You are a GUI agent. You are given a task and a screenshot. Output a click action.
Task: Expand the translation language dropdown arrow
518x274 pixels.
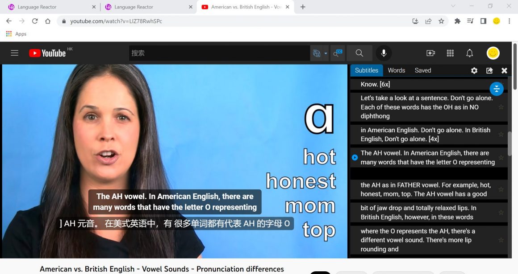pos(326,53)
